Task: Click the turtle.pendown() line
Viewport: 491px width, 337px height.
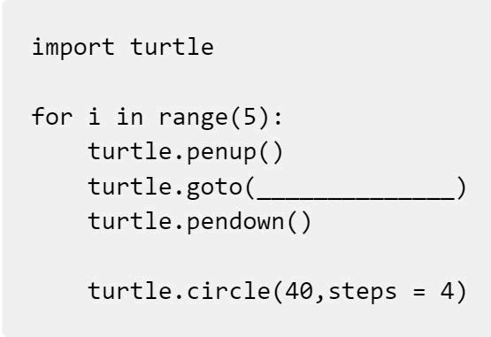Action: pos(199,221)
